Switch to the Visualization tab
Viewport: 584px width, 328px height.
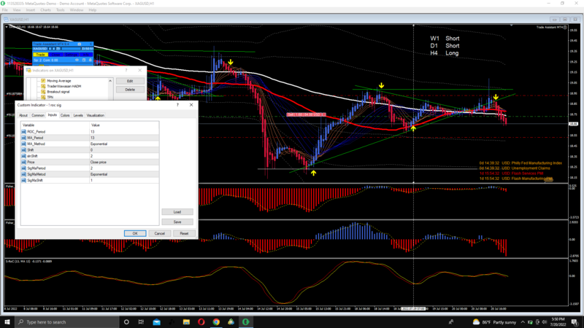96,115
